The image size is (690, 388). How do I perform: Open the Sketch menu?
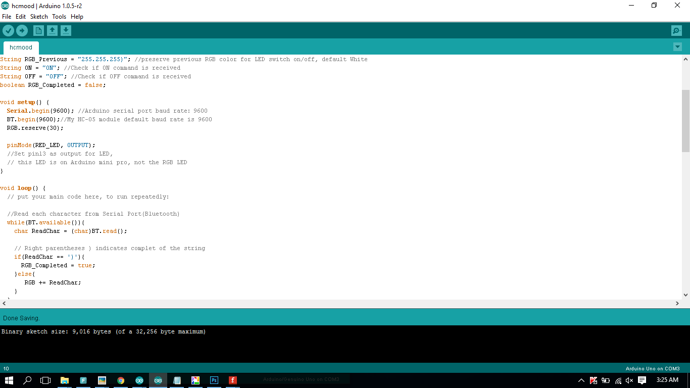coord(39,17)
